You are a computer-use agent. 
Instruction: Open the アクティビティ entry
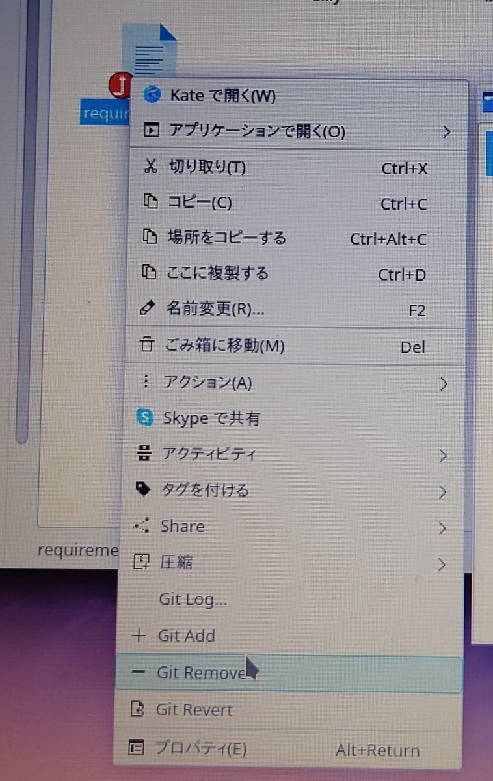(x=294, y=455)
